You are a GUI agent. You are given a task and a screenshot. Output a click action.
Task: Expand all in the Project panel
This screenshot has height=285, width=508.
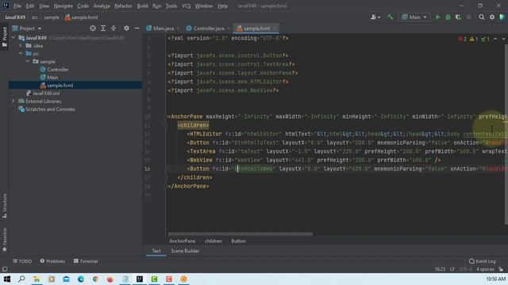click(x=103, y=28)
